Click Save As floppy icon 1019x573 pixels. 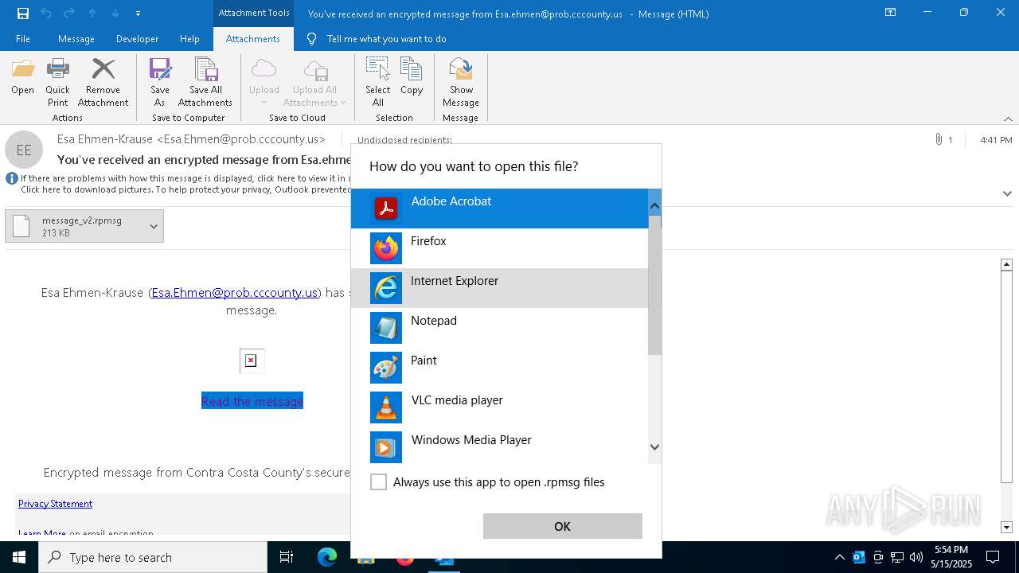pyautogui.click(x=160, y=69)
